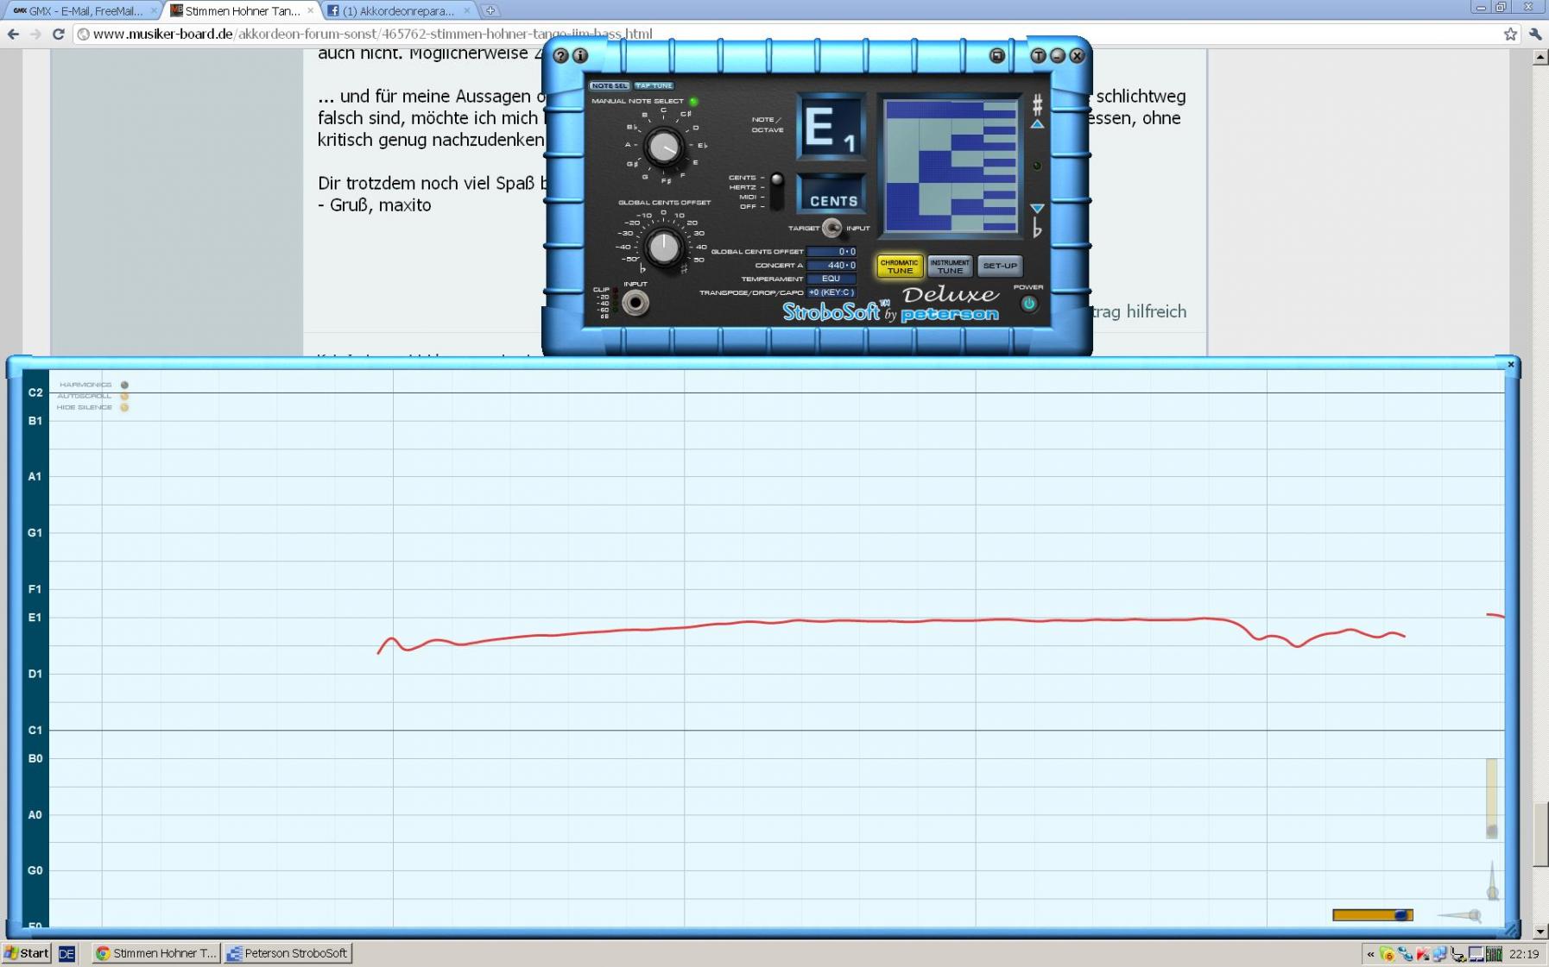Go forward in the browser
Viewport: 1549px width, 967px height.
coord(35,34)
